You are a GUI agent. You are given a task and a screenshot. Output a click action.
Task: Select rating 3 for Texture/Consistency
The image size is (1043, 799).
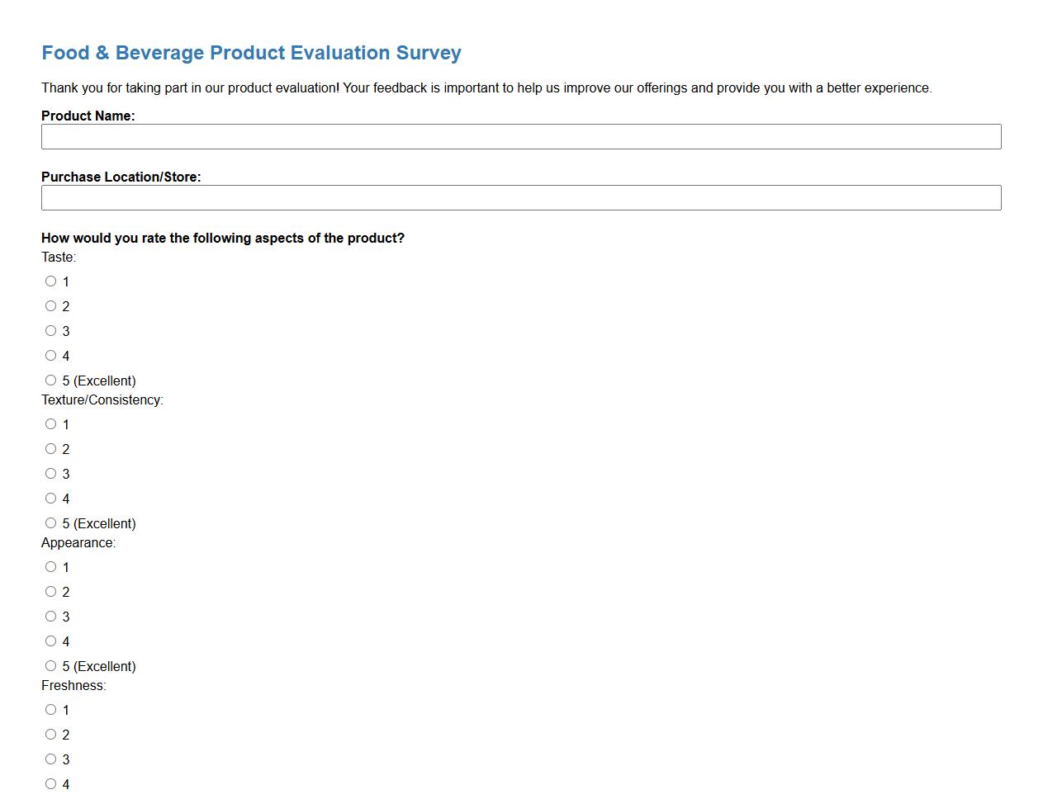[50, 473]
